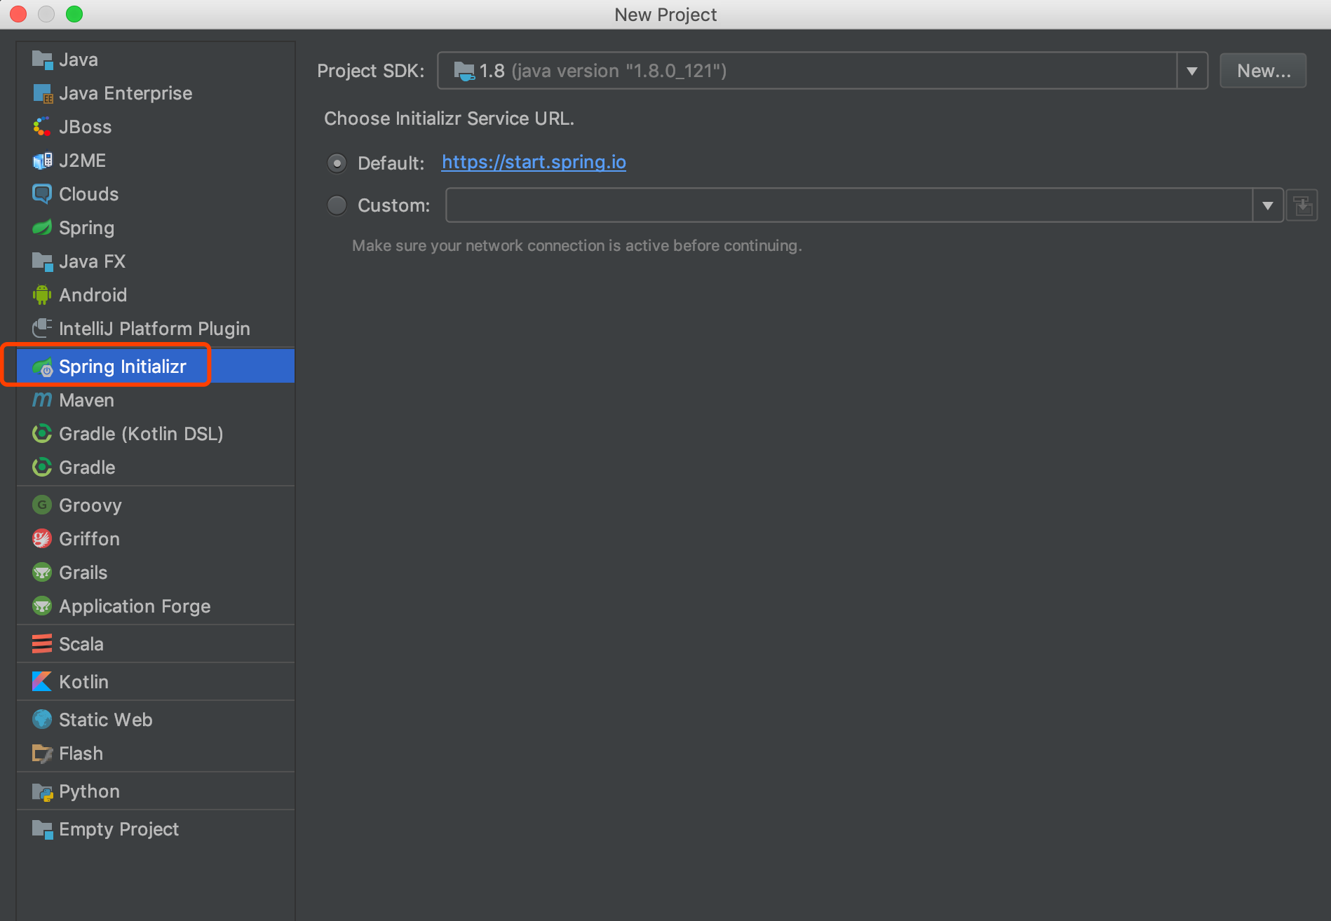1331x921 pixels.
Task: Select the Griffon label
Action: coord(89,540)
